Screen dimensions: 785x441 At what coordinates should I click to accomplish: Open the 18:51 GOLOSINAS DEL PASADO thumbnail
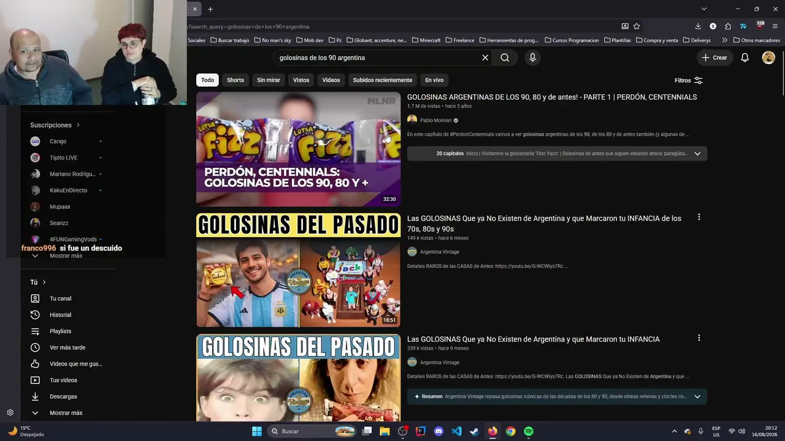pyautogui.click(x=298, y=270)
